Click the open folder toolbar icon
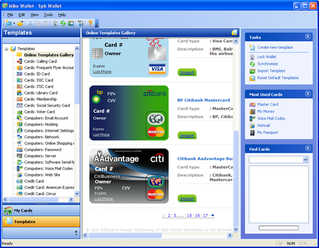This screenshot has height=248, width=319. point(20,23)
